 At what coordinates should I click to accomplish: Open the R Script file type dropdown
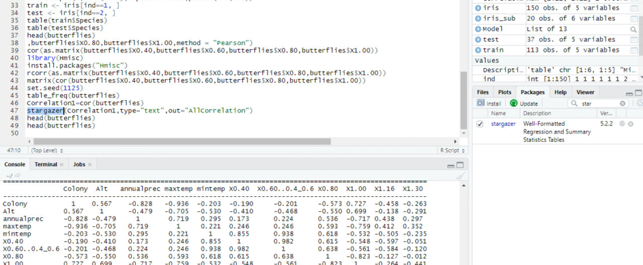click(451, 150)
